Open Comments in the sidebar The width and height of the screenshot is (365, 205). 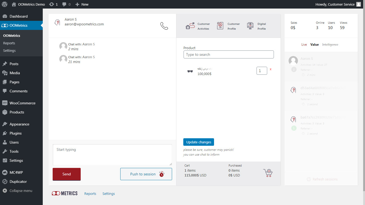(21, 91)
